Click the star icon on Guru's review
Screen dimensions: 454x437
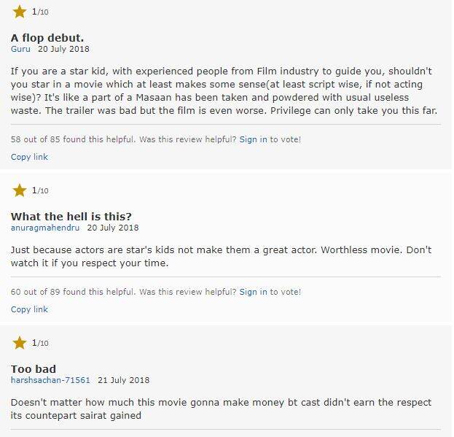point(20,12)
